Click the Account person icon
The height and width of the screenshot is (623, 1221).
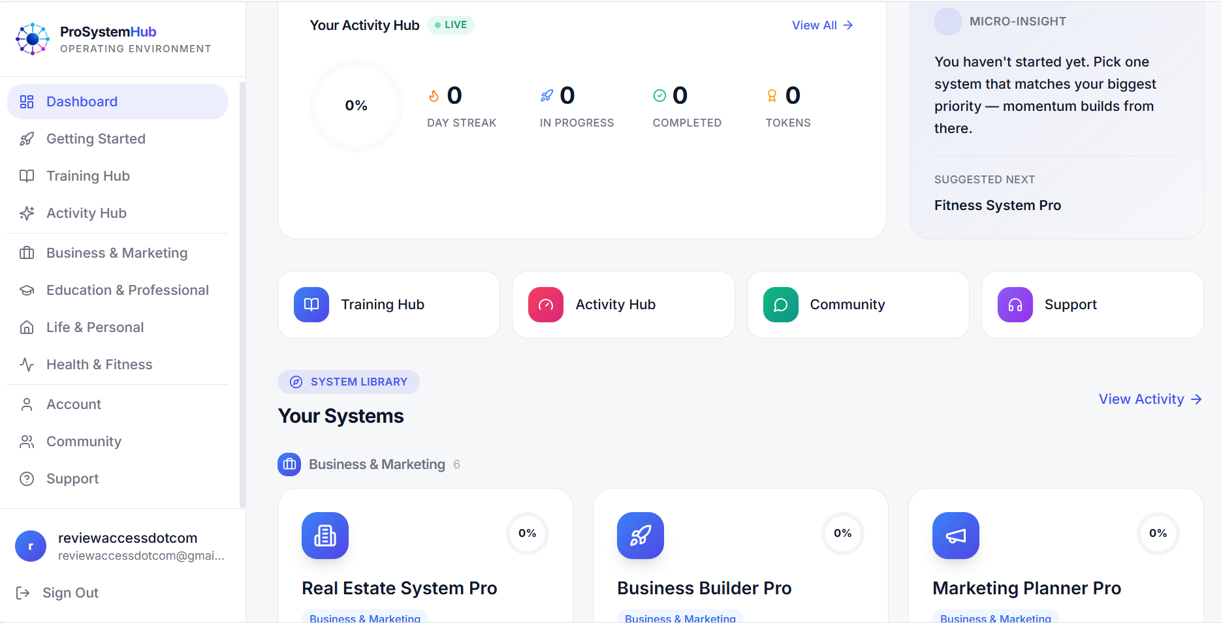[x=27, y=404]
